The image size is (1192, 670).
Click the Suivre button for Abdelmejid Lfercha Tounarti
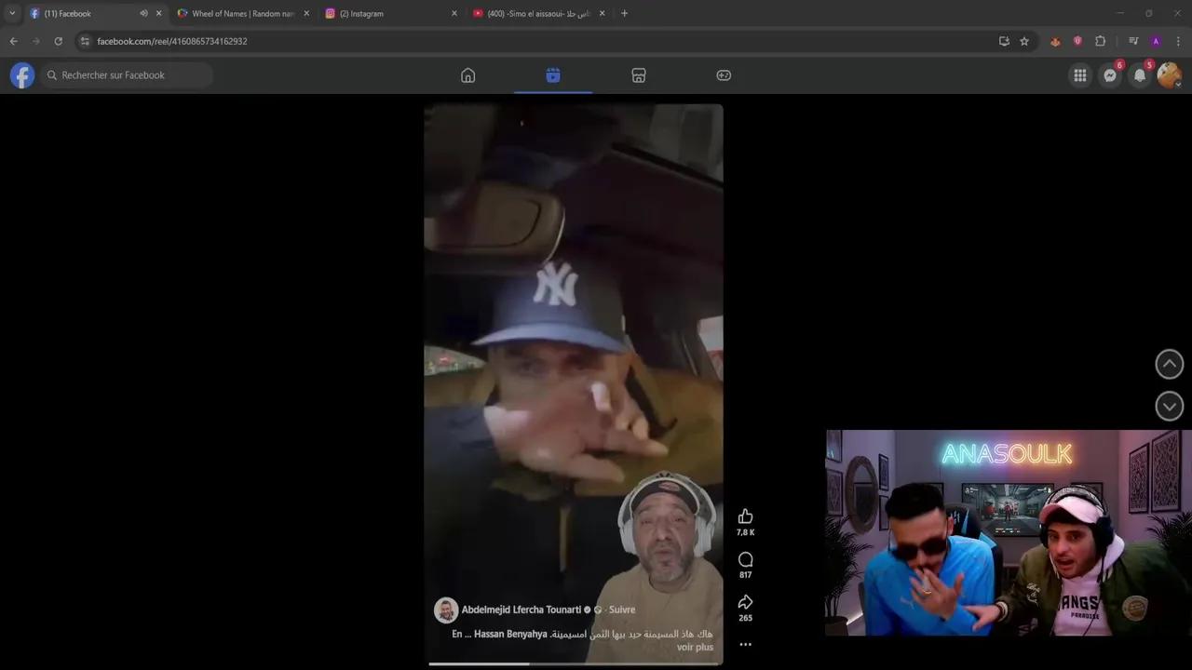(621, 610)
